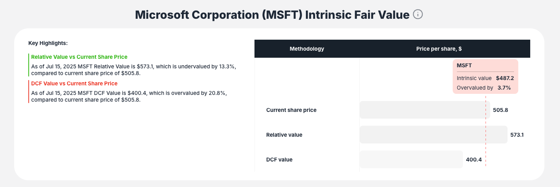The height and width of the screenshot is (187, 560).
Task: Click the Methodology column header
Action: pos(307,49)
